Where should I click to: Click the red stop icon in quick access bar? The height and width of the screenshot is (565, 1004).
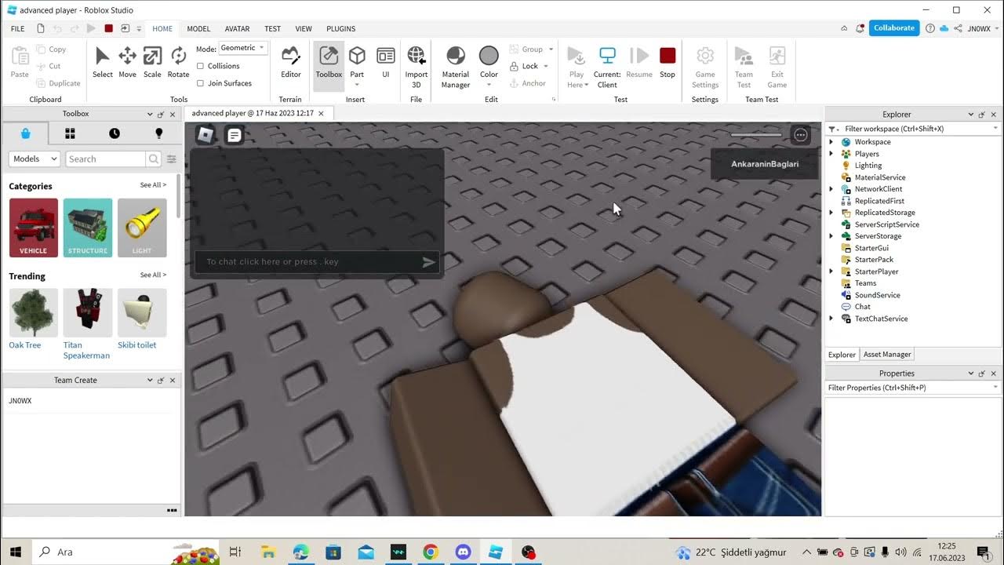tap(108, 28)
